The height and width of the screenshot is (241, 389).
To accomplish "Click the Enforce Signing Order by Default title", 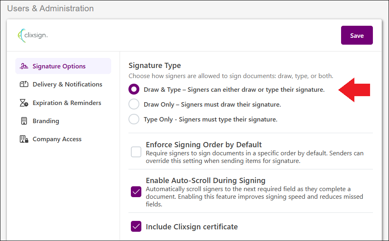I will pos(204,144).
